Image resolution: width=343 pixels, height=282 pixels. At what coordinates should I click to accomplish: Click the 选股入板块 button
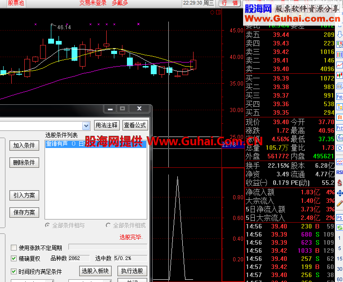(x=95, y=271)
